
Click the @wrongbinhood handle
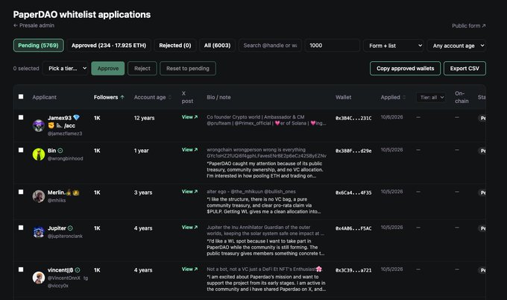coord(66,158)
